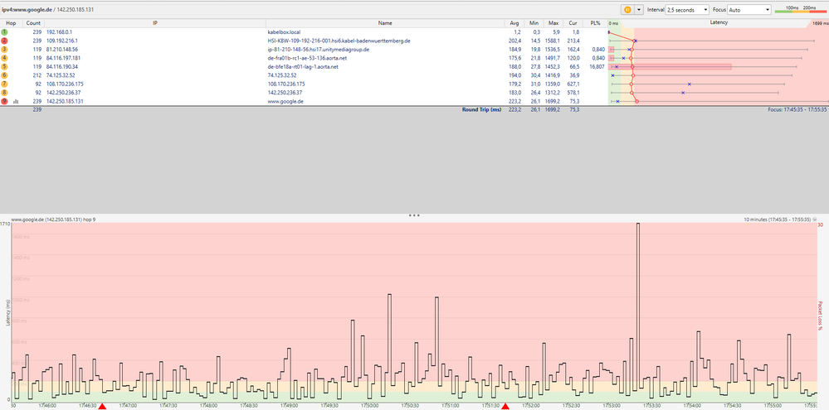The width and height of the screenshot is (829, 410).
Task: Select IP address 84.116.197.181
Action: (63, 58)
